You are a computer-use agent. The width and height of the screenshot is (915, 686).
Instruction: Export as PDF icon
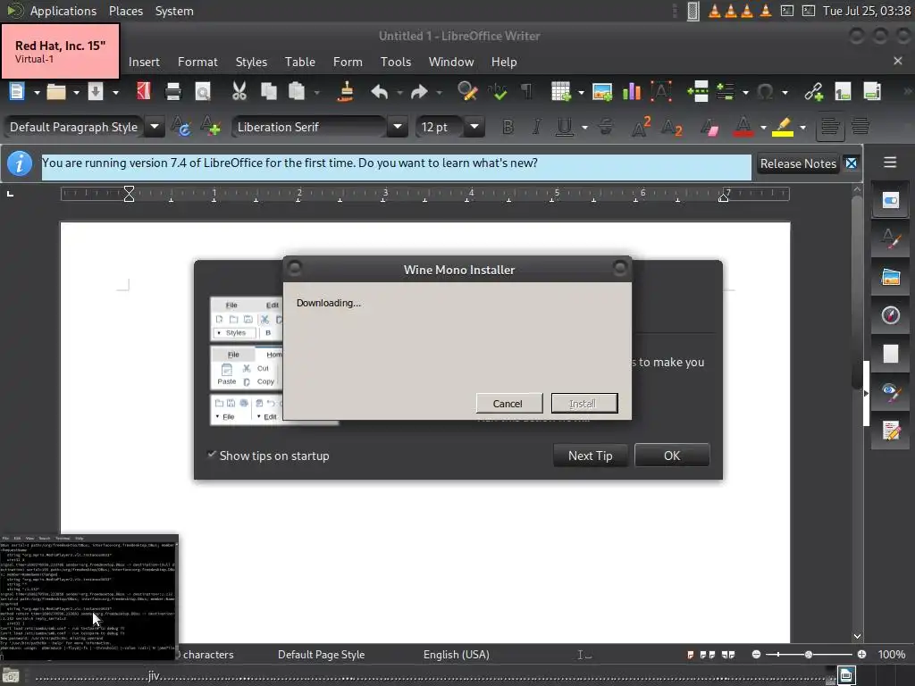tap(144, 92)
